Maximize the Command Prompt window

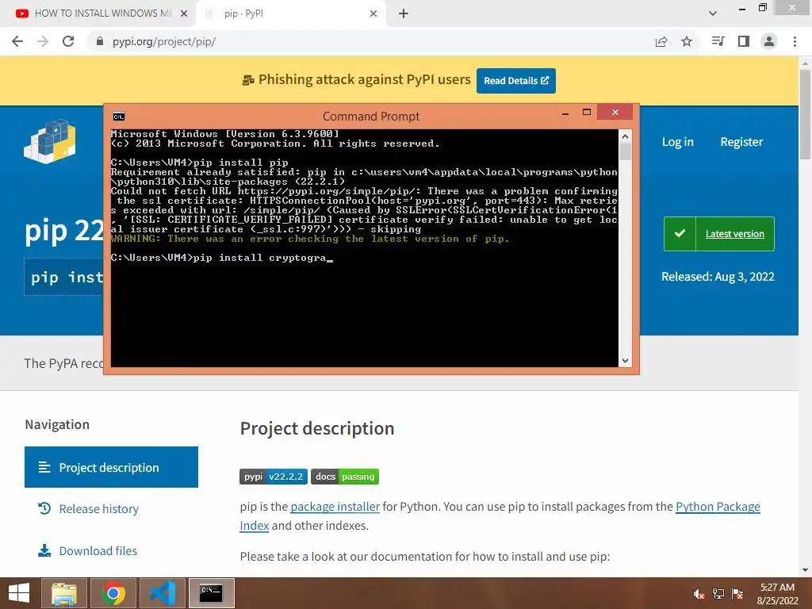(x=587, y=113)
